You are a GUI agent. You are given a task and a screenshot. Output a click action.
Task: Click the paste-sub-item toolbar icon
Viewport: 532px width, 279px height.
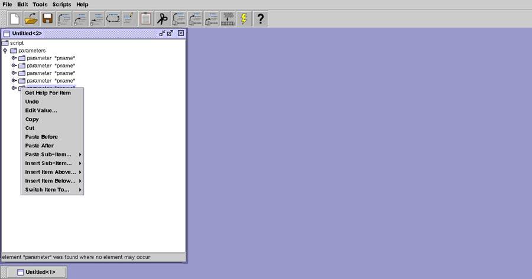195,19
